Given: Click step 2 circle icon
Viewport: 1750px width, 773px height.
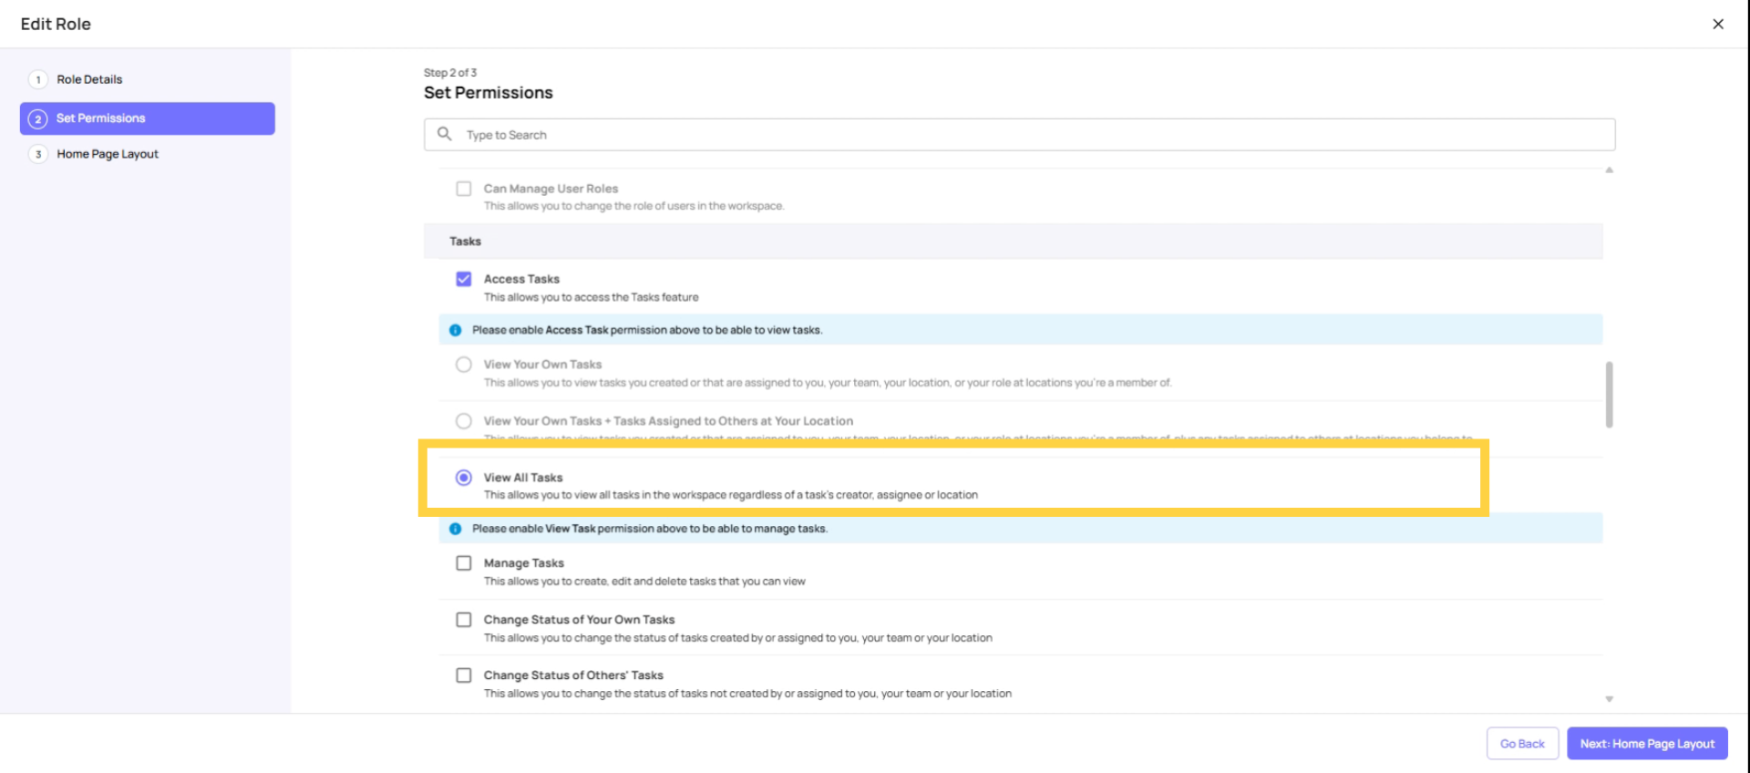Looking at the screenshot, I should point(38,119).
